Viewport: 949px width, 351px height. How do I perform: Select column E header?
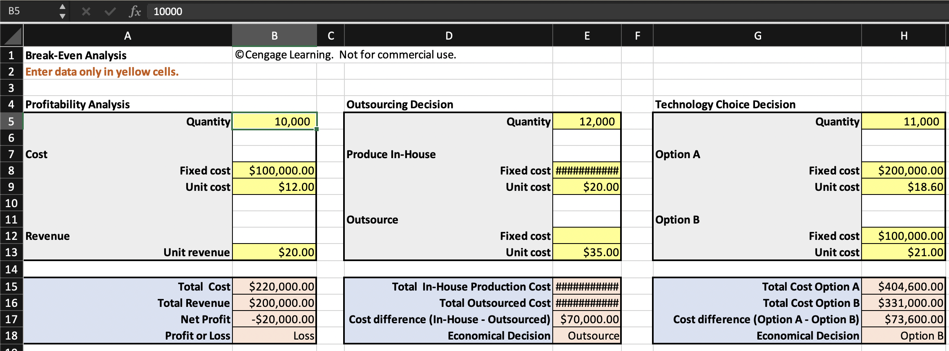pos(587,36)
